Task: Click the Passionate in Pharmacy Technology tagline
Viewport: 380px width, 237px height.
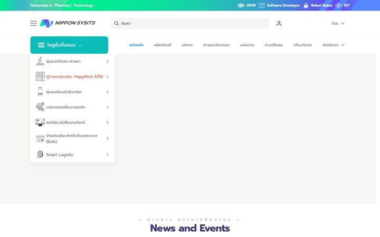Action: pos(62,5)
